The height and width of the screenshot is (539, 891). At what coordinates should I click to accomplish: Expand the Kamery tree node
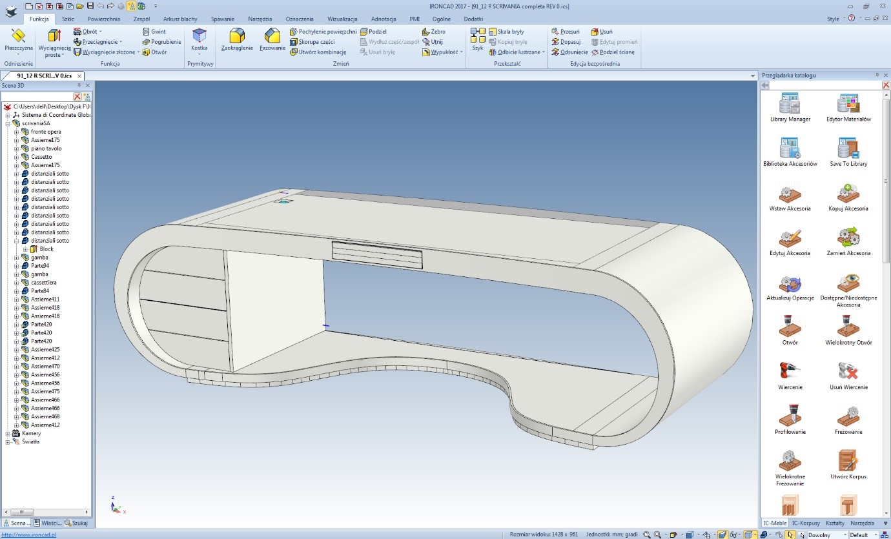pyautogui.click(x=6, y=433)
